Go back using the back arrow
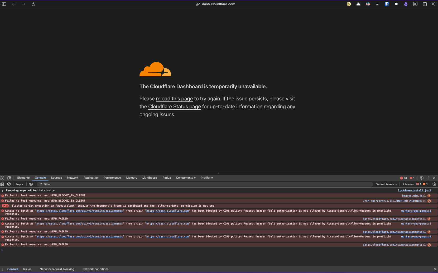The image size is (438, 273). pos(14,4)
